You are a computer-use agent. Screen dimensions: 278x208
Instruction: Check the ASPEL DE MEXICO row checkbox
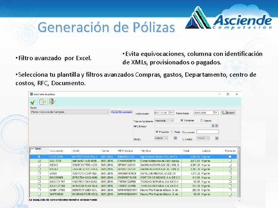pos(39,173)
